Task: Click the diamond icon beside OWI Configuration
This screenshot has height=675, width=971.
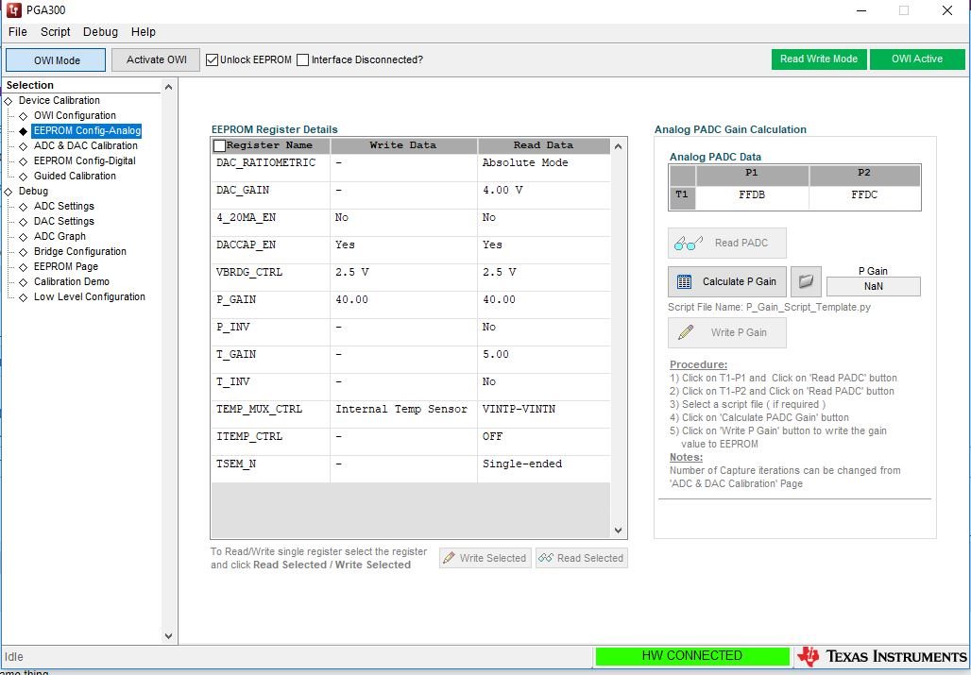Action: click(24, 116)
